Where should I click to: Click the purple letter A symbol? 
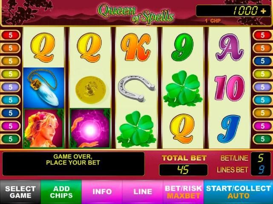coord(229,48)
